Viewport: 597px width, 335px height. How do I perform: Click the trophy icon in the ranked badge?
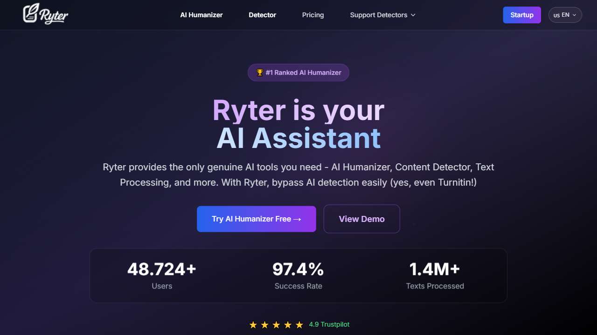point(260,72)
